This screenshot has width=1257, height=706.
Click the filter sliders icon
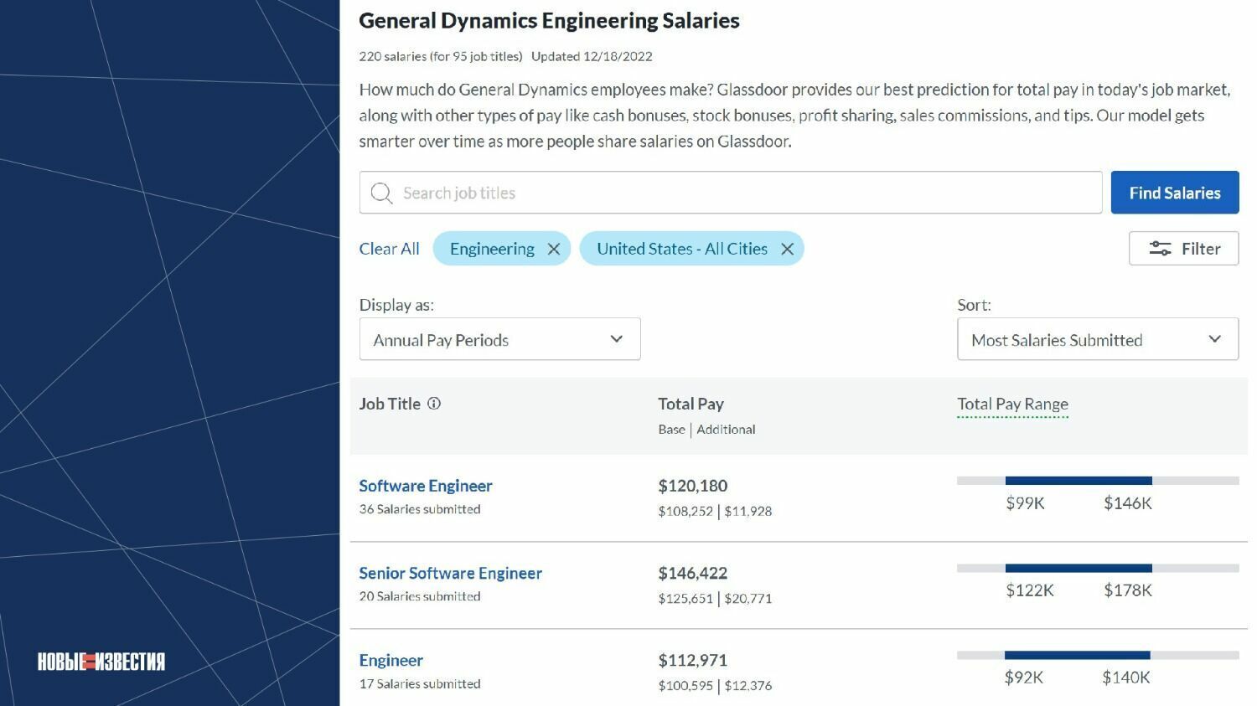1160,249
